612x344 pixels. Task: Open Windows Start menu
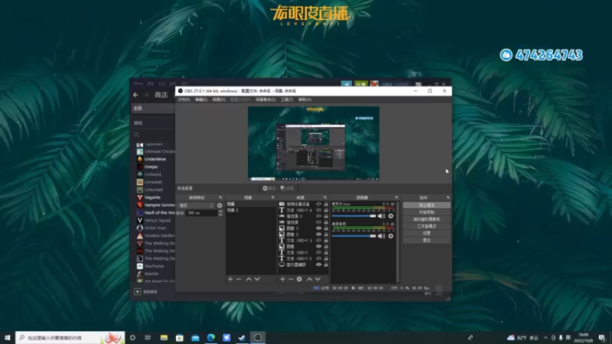click(8, 338)
